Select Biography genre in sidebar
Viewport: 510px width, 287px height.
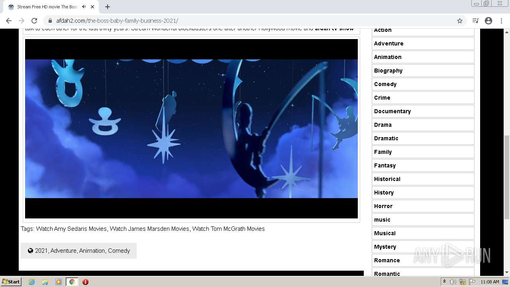[423, 71]
